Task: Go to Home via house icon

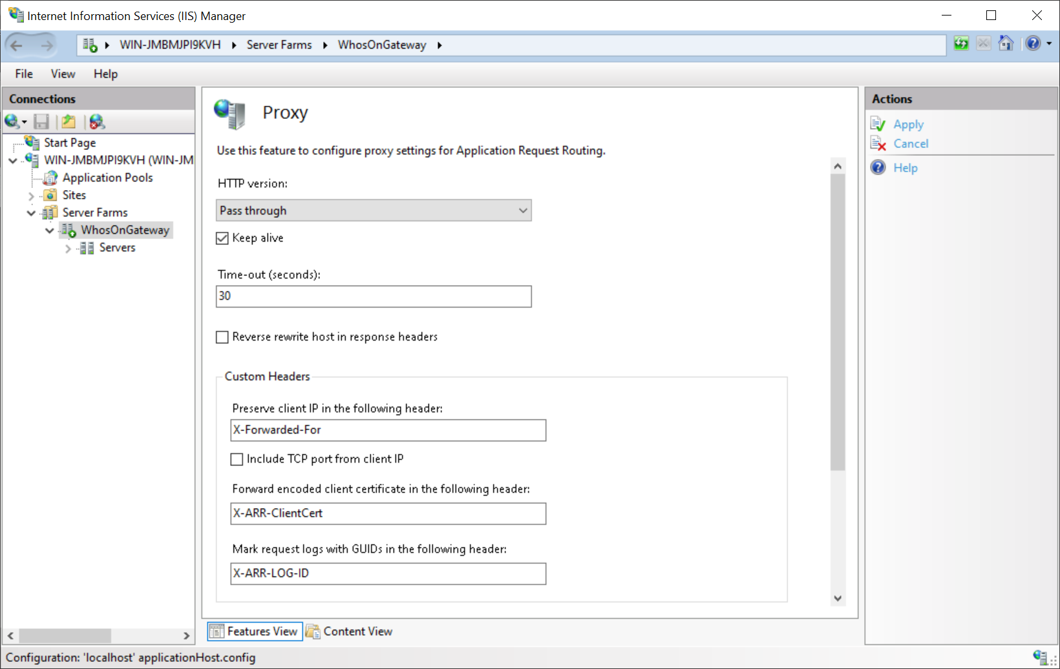Action: pos(1006,43)
